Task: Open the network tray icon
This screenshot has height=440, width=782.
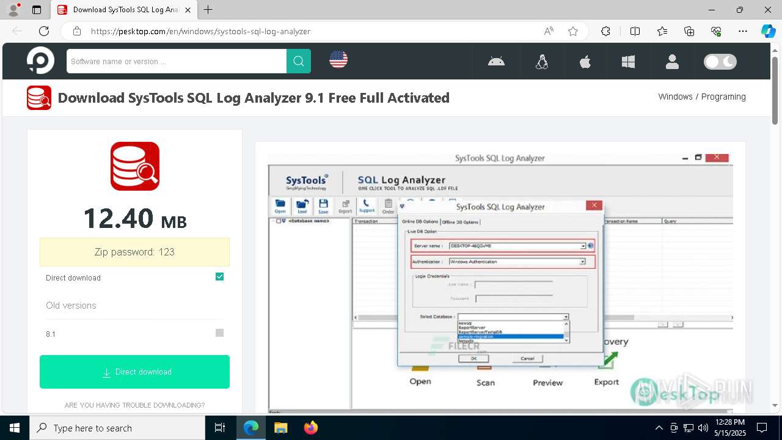Action: [689, 428]
